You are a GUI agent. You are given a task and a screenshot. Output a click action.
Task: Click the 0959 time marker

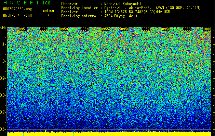187,29
